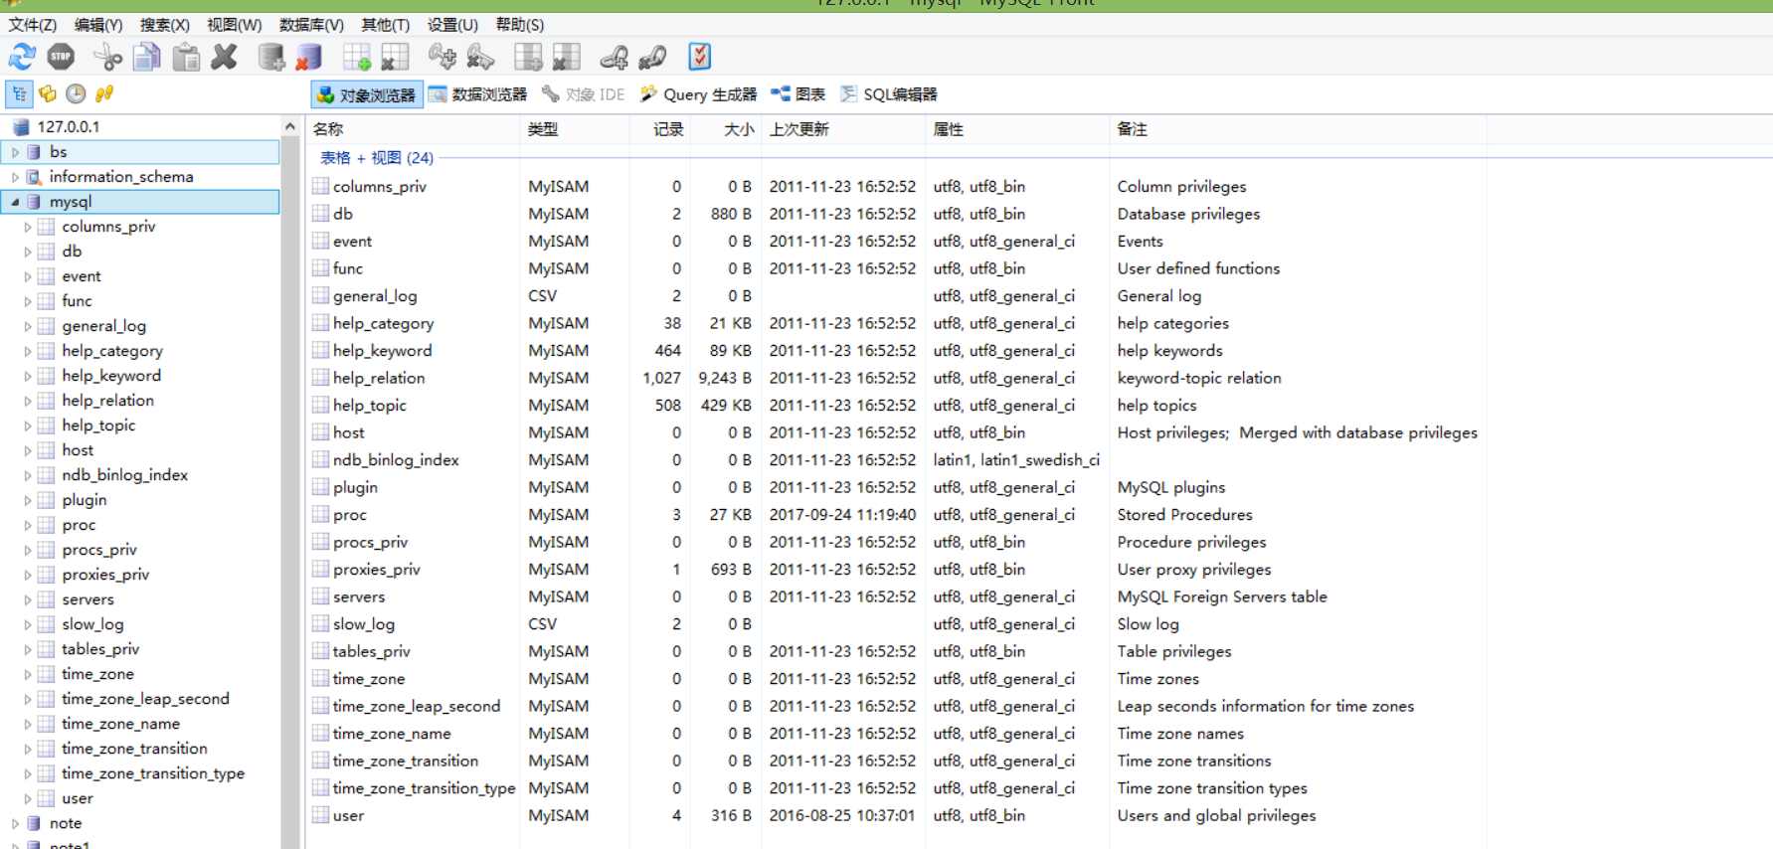Open the 设置(U) menu
The width and height of the screenshot is (1773, 849).
pyautogui.click(x=453, y=25)
